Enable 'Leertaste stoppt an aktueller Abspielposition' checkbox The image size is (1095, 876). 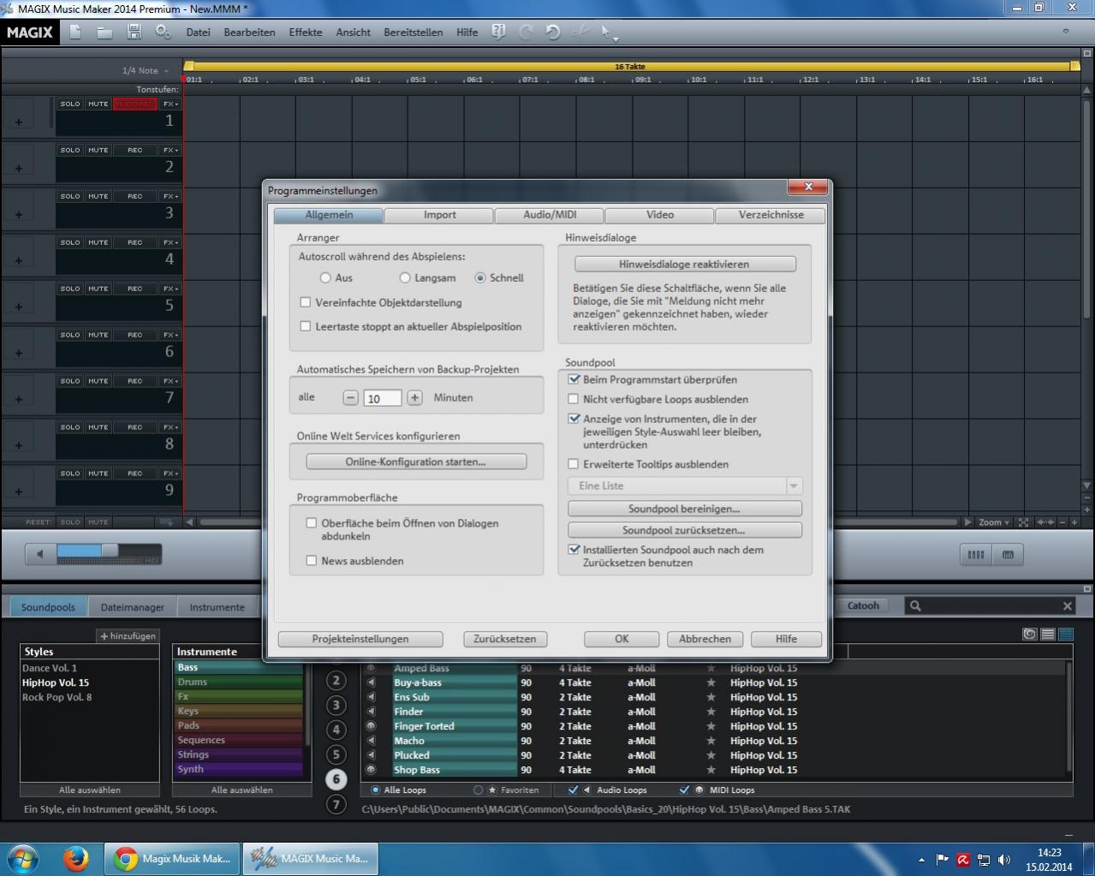coord(306,326)
